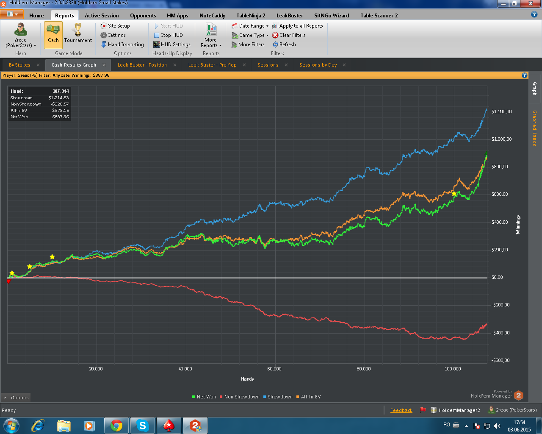Open the Table Scanner 2 ribbon tab

coord(379,16)
